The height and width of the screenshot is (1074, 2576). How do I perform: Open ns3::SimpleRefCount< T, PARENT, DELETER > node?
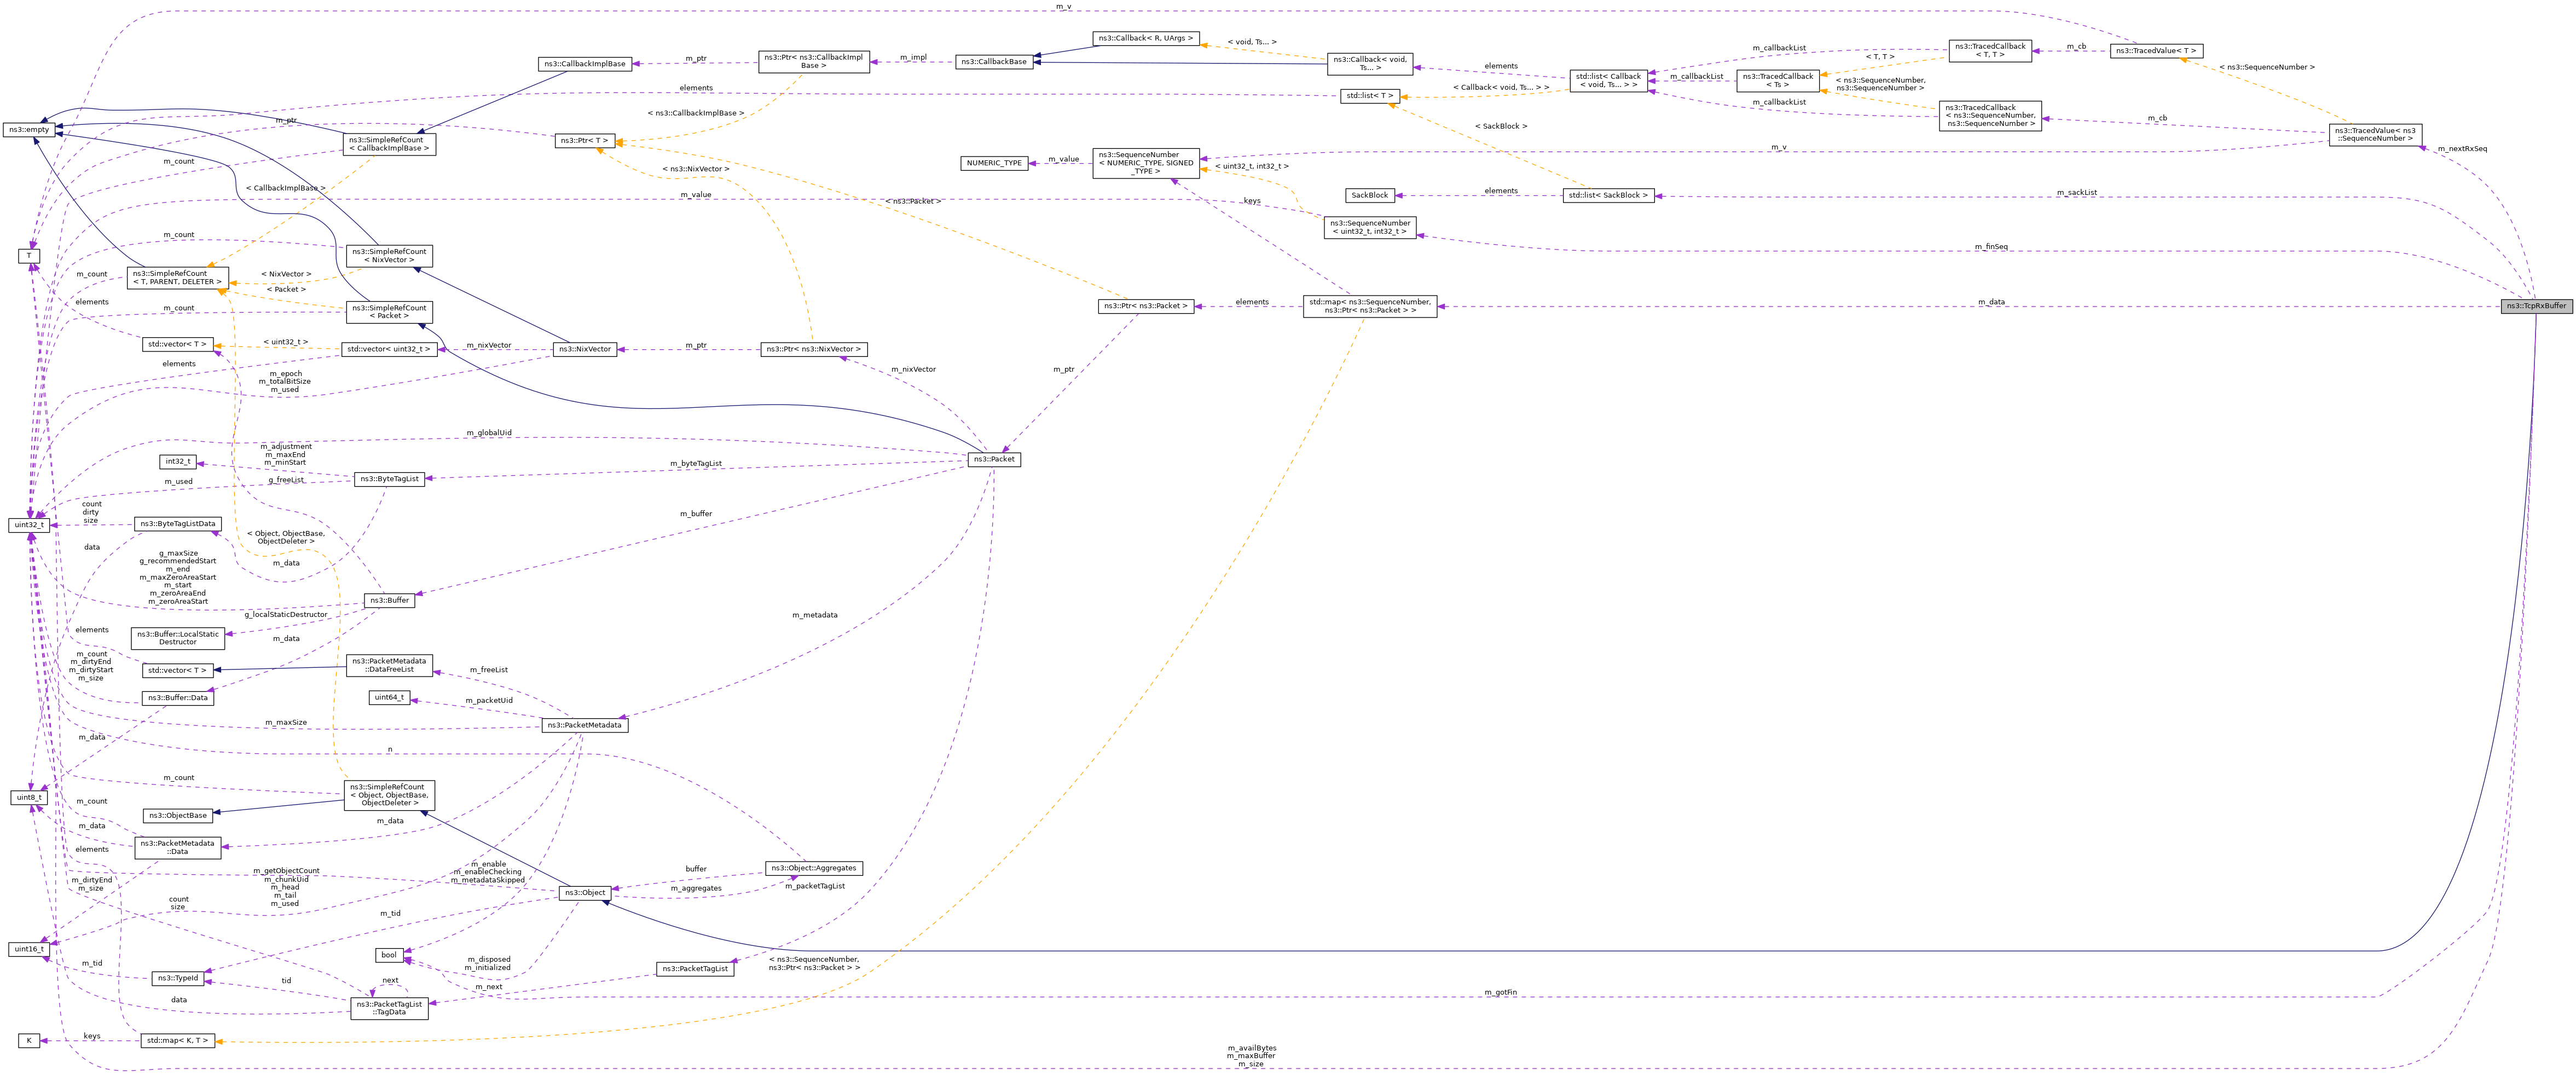[x=178, y=278]
